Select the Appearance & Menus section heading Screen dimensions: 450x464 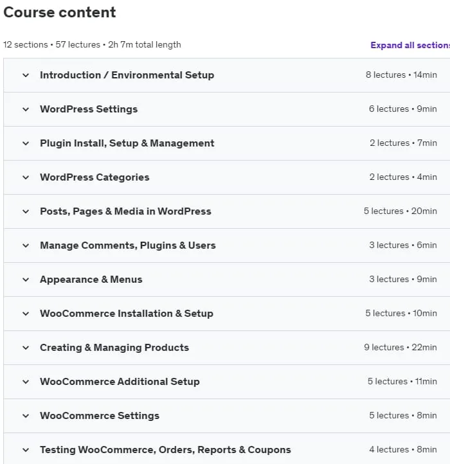coord(91,280)
